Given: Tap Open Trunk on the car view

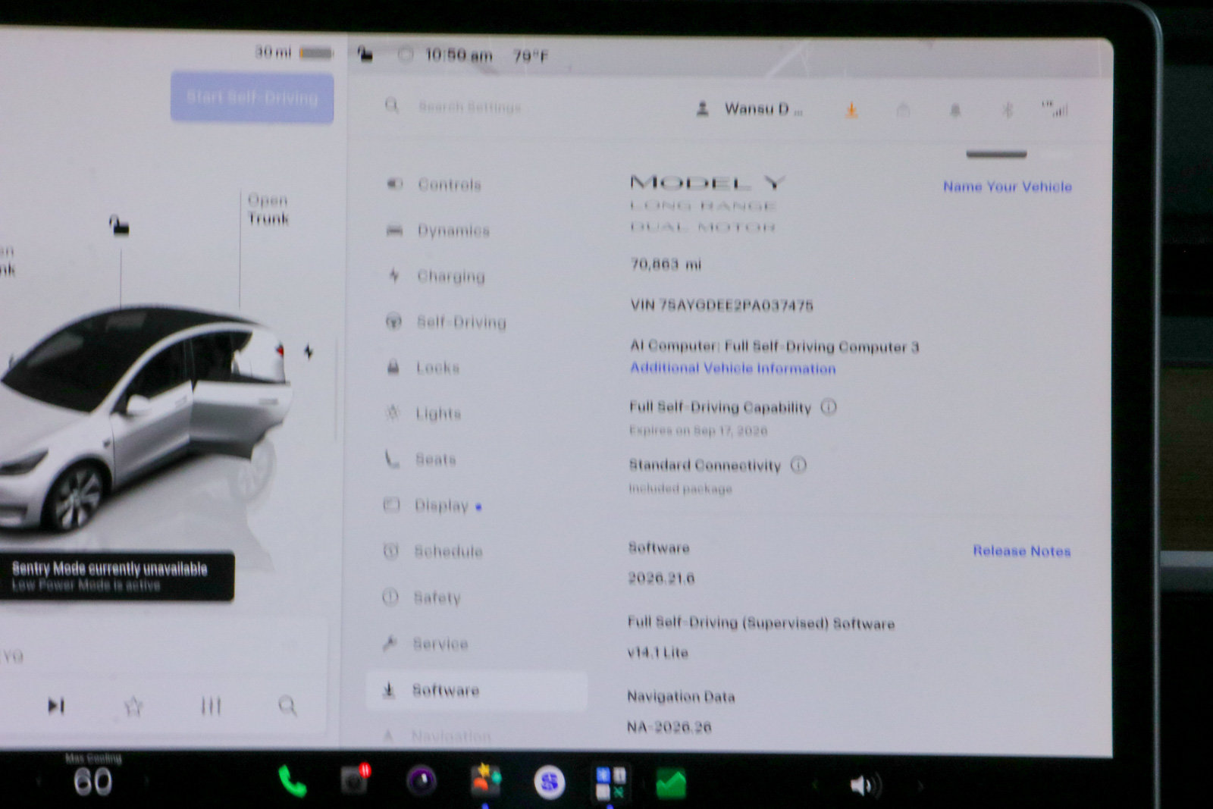Looking at the screenshot, I should click(268, 209).
